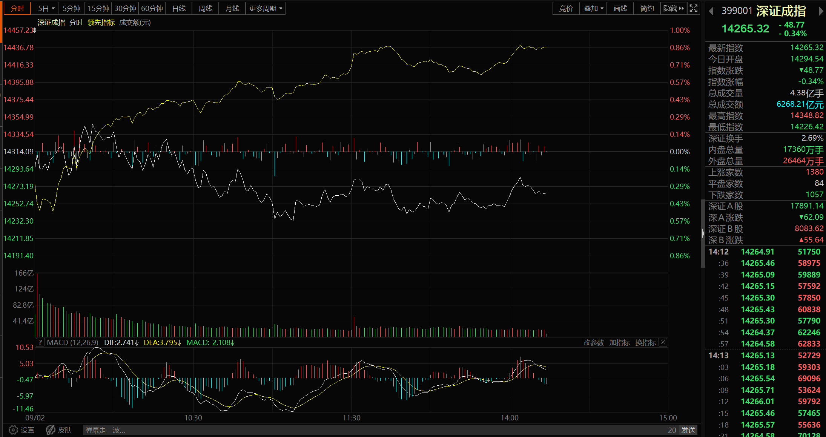Toggle the 画线 drawing tools
The image size is (826, 437).
(620, 8)
